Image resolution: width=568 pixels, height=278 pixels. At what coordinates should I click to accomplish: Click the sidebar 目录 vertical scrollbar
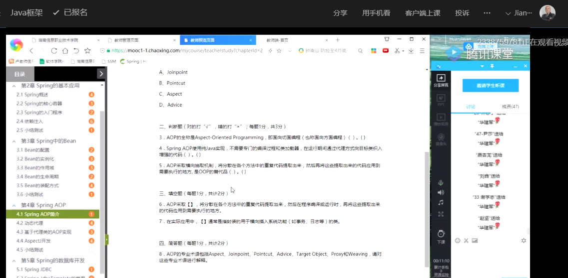[102, 191]
